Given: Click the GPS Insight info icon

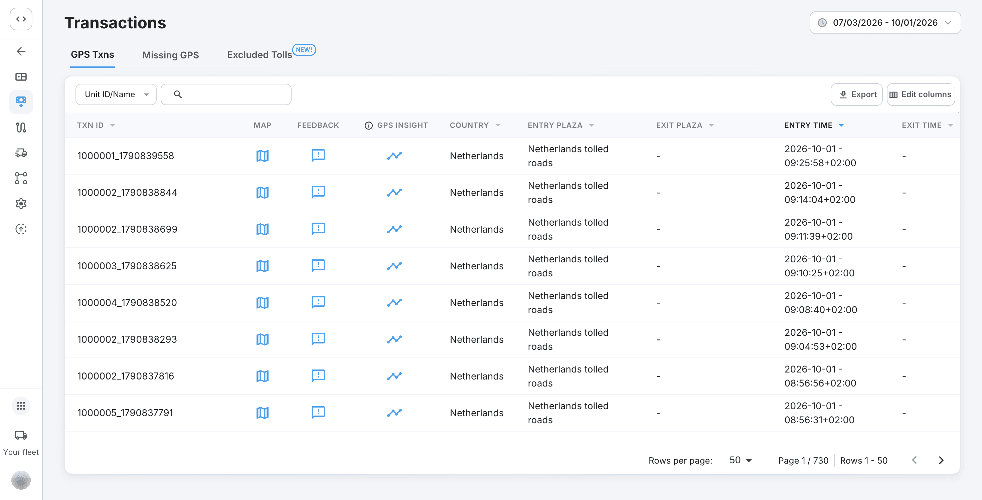Looking at the screenshot, I should [x=368, y=126].
